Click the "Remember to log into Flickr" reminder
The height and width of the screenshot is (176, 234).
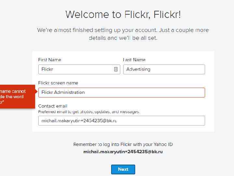point(123,144)
